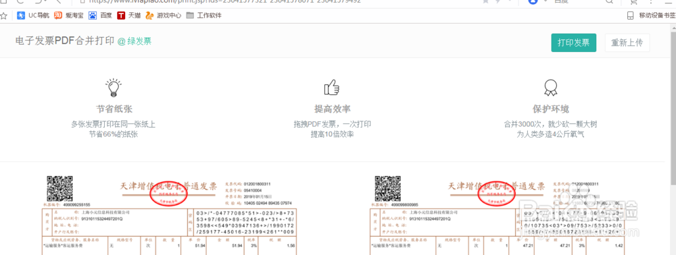Click the 提高效率 heading

coord(333,109)
